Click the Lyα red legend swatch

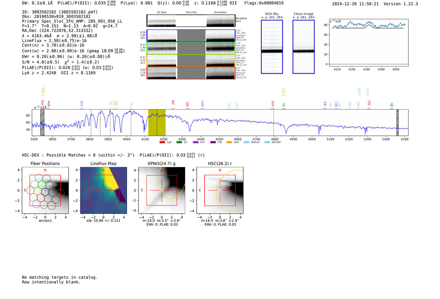point(162,142)
